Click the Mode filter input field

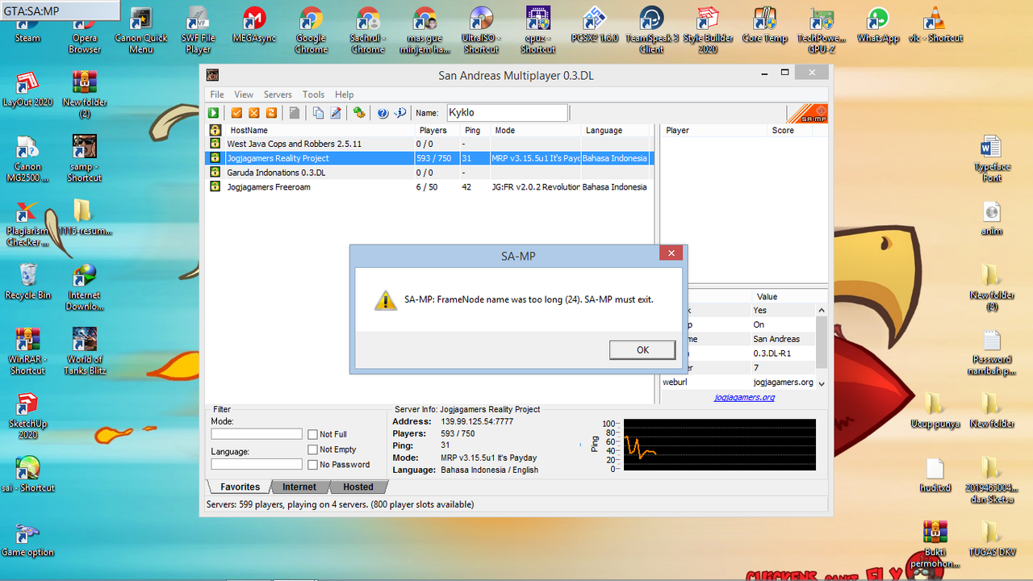(257, 434)
